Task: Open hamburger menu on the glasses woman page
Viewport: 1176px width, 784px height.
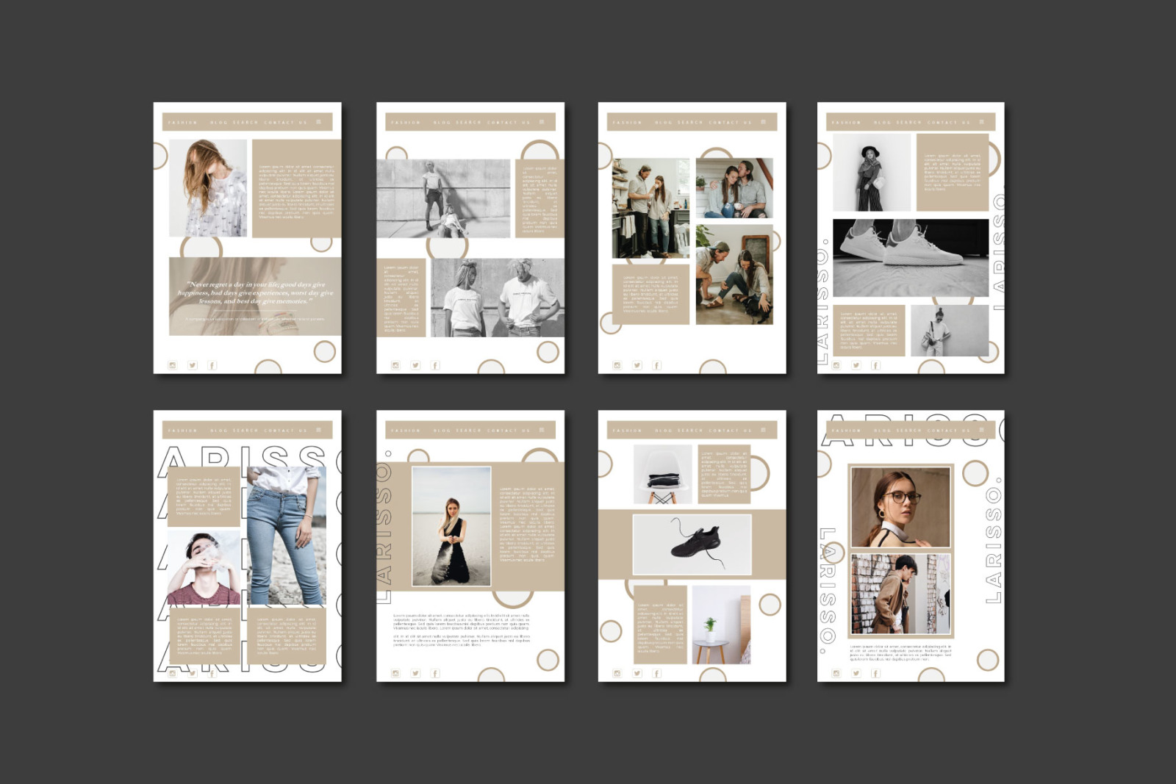Action: coord(981,430)
